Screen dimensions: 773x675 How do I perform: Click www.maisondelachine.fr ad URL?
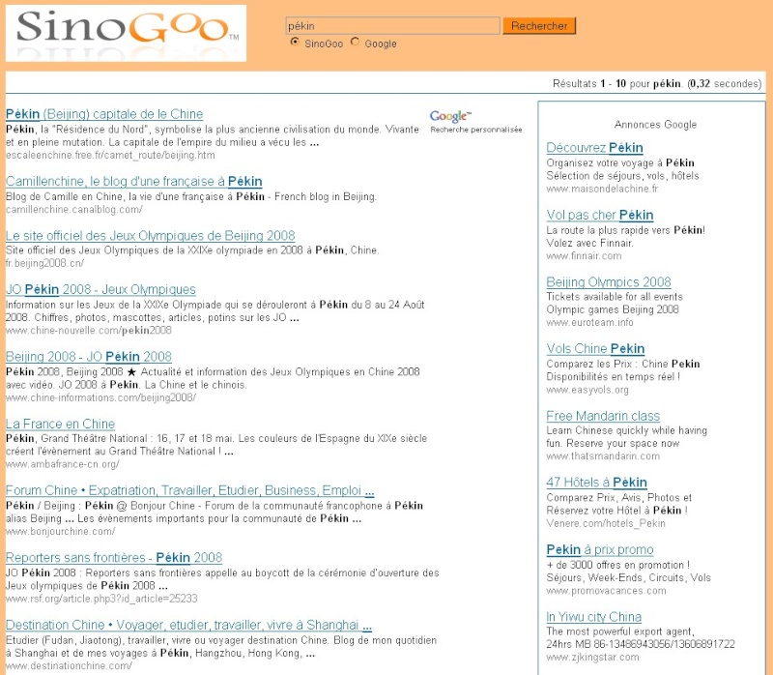[602, 189]
